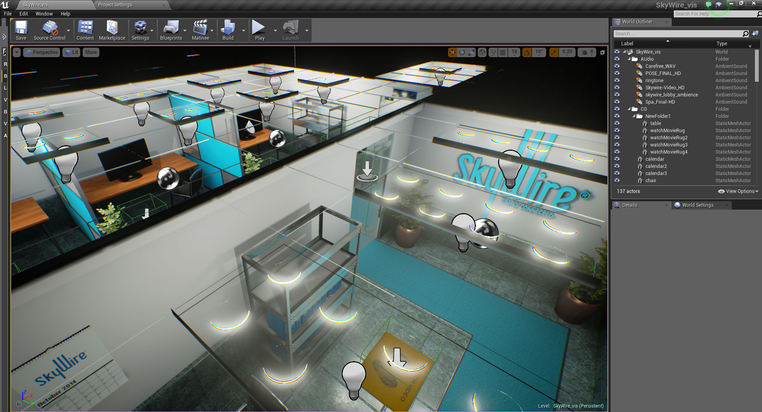The width and height of the screenshot is (762, 412).
Task: Open grid snap value 10 dropdown
Action: (514, 52)
